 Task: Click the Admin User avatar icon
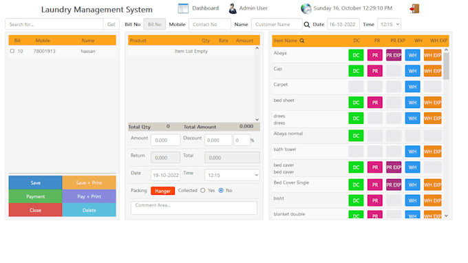tap(233, 8)
